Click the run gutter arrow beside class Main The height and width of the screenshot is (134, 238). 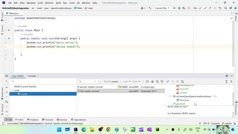[x=9, y=30]
